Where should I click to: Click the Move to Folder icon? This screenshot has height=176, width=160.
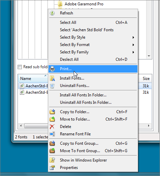click(52, 119)
